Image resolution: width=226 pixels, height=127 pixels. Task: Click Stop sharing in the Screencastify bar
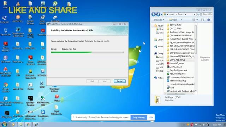click(x=139, y=117)
